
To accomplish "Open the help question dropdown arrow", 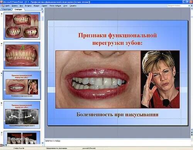I will 189,6.
